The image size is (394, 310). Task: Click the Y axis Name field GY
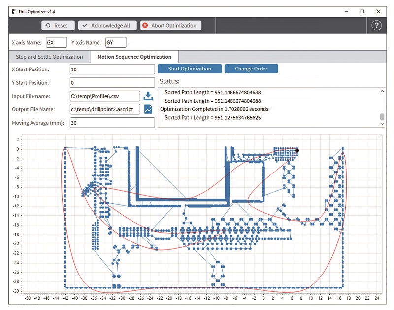click(116, 42)
